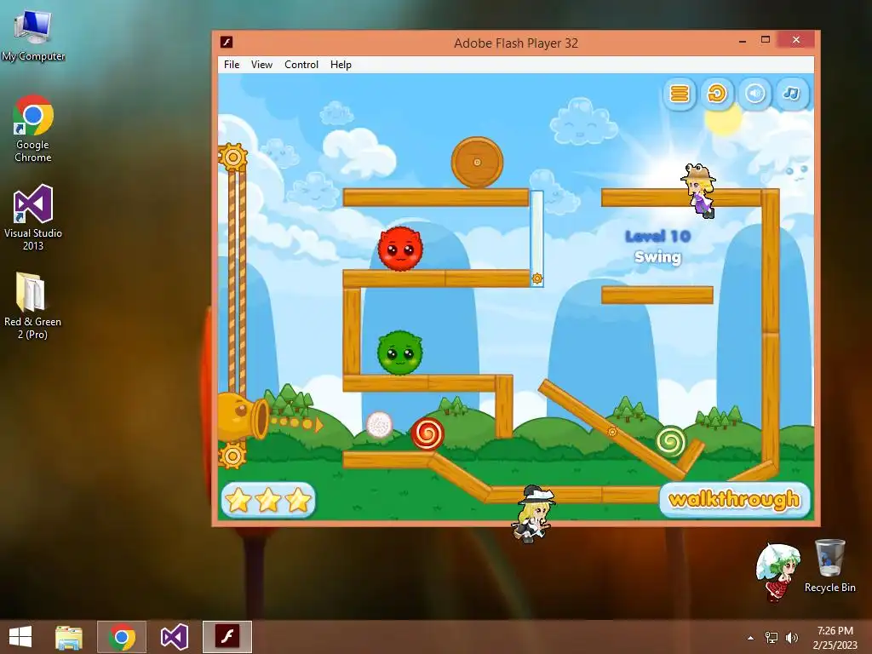Open the Windows Start button
Image resolution: width=872 pixels, height=654 pixels.
[x=20, y=637]
